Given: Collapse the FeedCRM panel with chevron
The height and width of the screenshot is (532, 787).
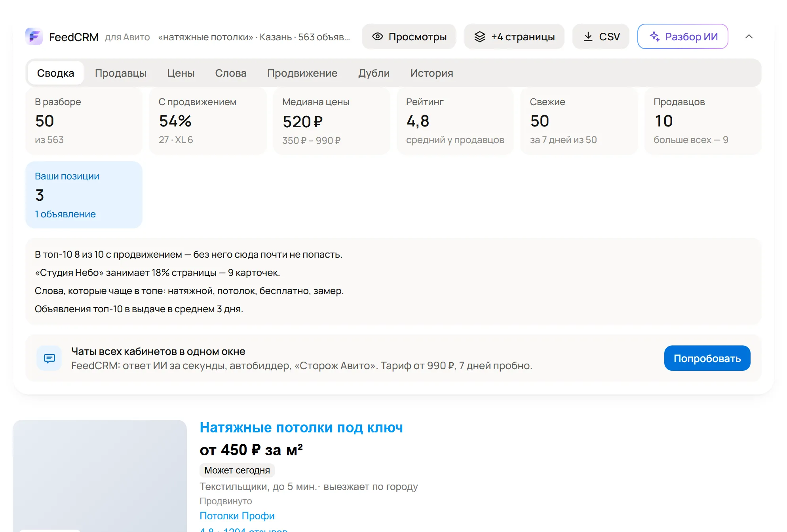Looking at the screenshot, I should 749,37.
